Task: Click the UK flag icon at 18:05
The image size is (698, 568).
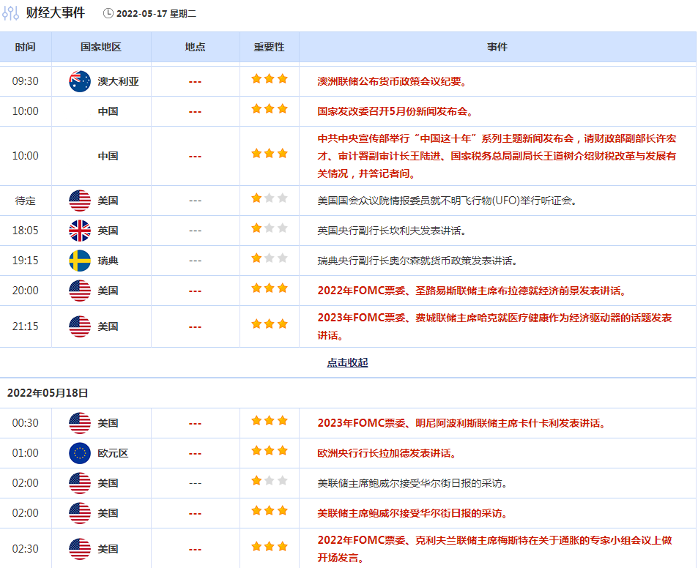Action: point(80,231)
